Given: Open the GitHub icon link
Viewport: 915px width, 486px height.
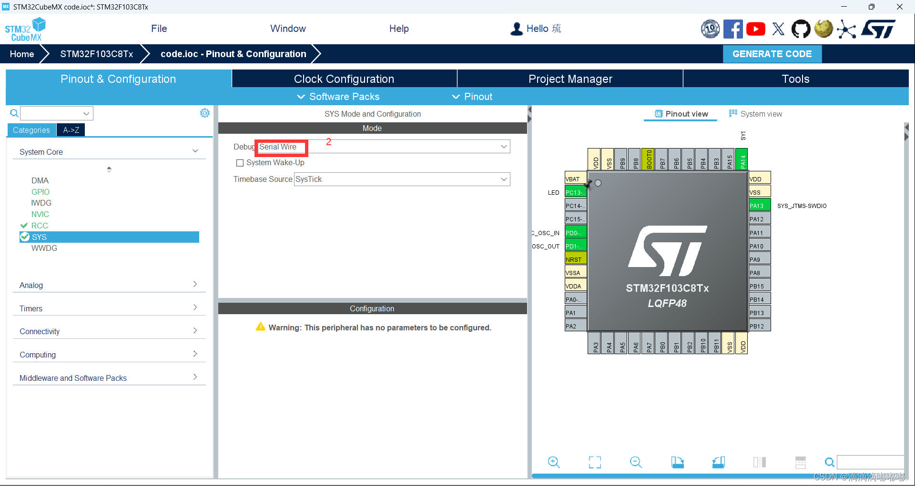Looking at the screenshot, I should pyautogui.click(x=801, y=29).
